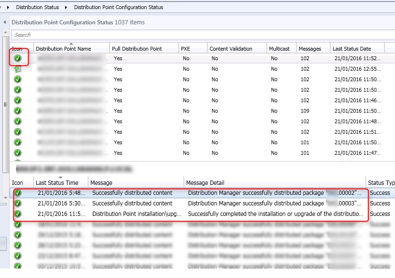The width and height of the screenshot is (395, 278).
Task: Open the breadcrumb arrow before Distribution Status
Action: 8,7
